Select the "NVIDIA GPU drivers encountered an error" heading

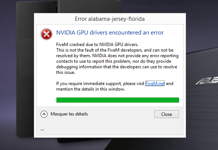(x=110, y=33)
